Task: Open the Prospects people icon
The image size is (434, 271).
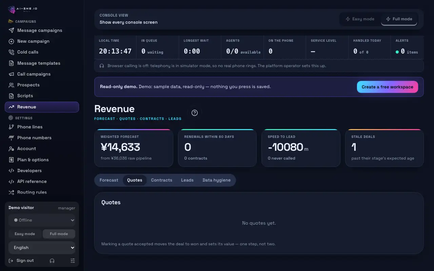Action: pyautogui.click(x=11, y=85)
